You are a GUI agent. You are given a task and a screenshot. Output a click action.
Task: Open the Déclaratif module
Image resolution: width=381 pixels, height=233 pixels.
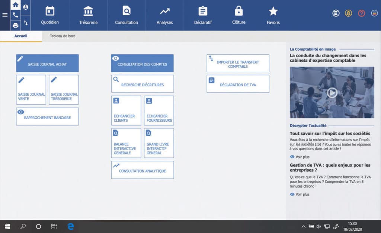[202, 15]
